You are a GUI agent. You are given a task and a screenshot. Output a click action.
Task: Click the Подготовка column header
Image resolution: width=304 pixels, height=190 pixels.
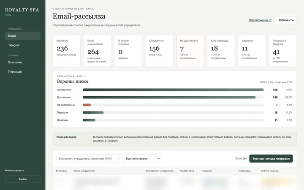[x=187, y=171]
